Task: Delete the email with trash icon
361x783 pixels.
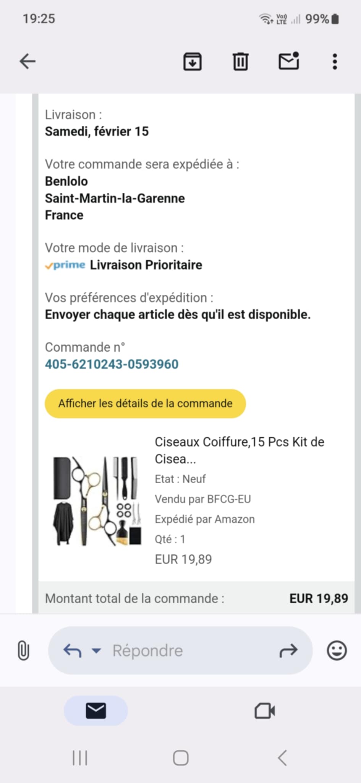Action: pos(240,62)
